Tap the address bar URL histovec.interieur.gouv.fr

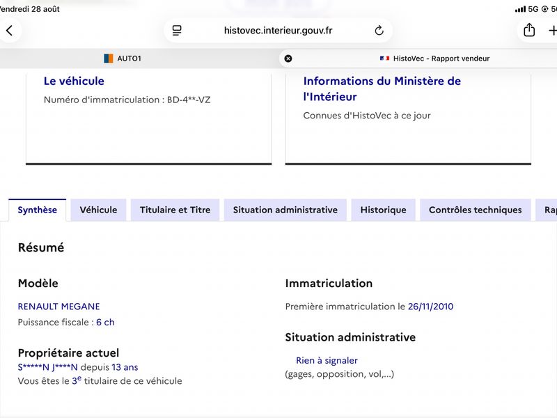(x=278, y=31)
